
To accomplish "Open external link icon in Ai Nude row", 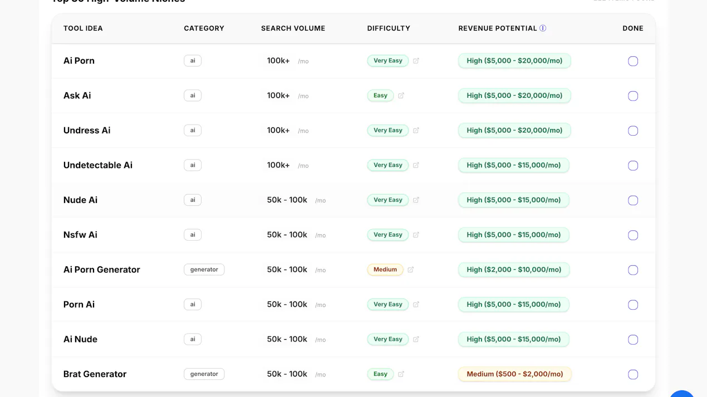I will (416, 339).
